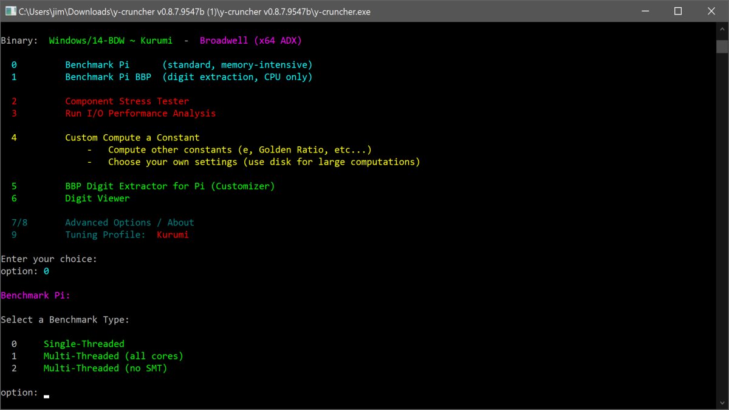Minimize the y-cruncher console window

click(645, 11)
